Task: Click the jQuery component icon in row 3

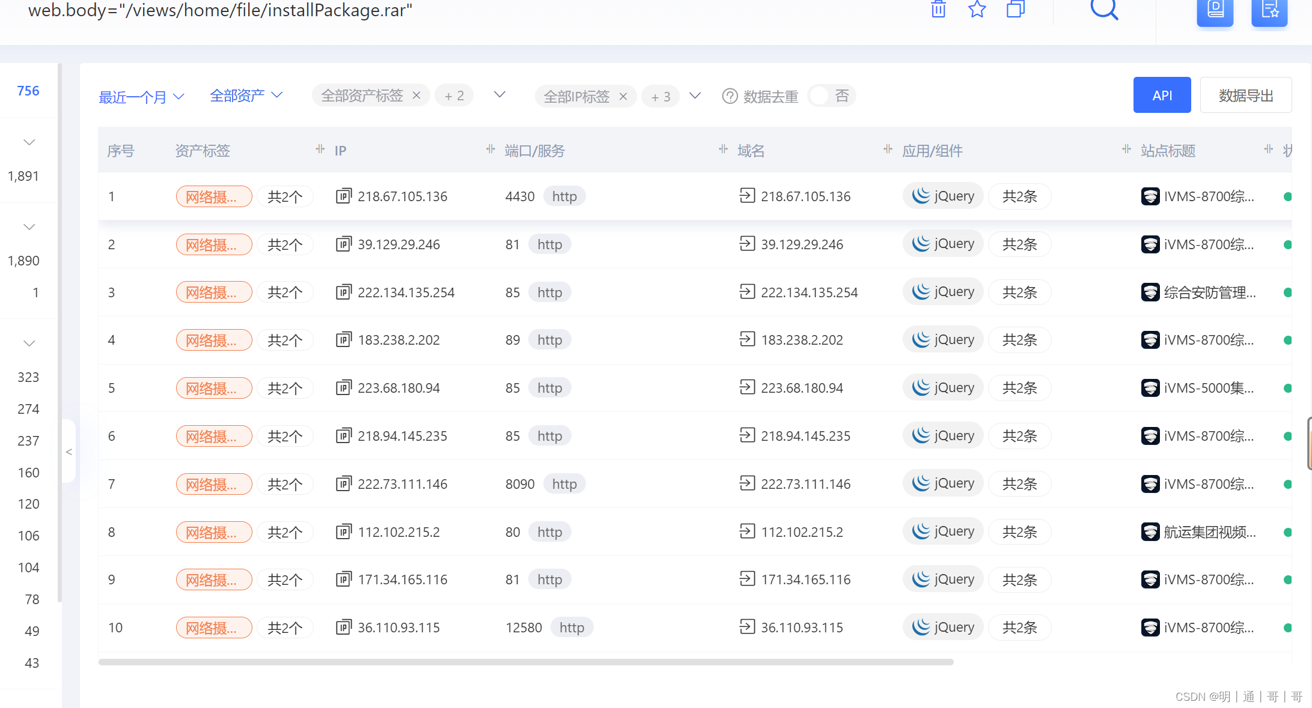Action: pyautogui.click(x=920, y=291)
